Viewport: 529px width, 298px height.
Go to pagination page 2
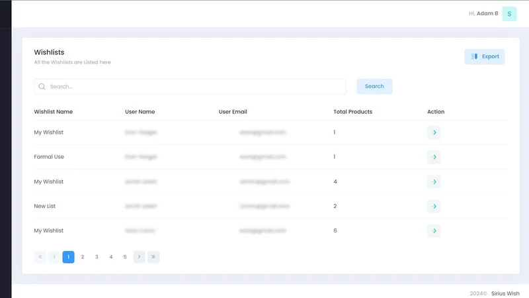tap(82, 257)
